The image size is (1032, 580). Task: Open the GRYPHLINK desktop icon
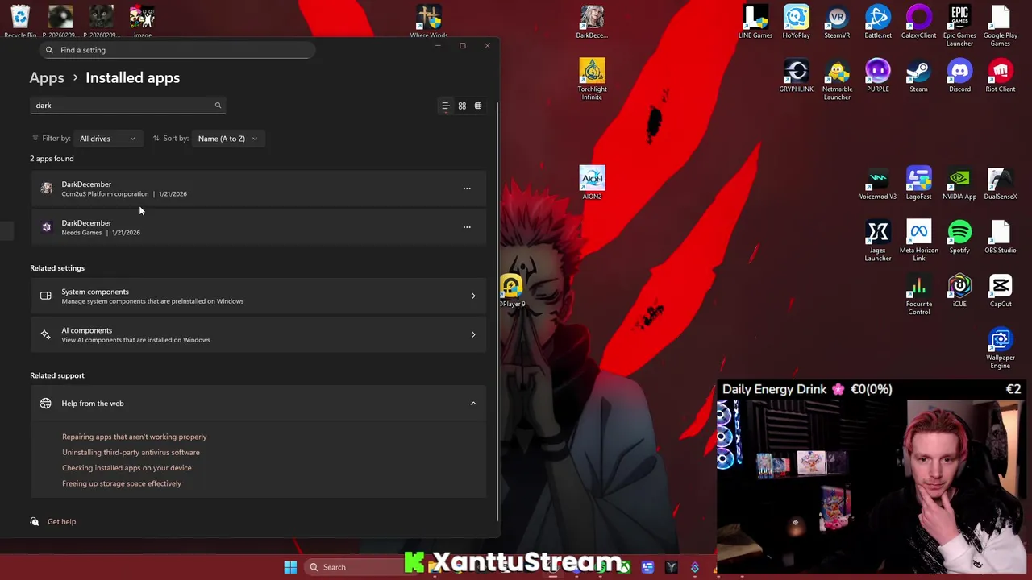pos(796,76)
